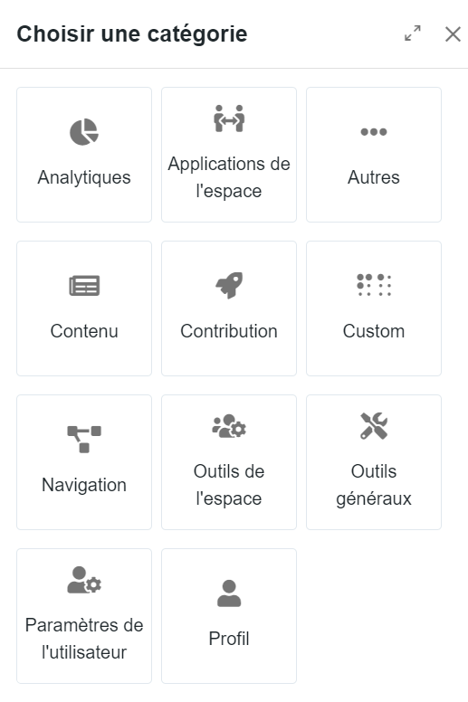Click the Autres three-dots icon
The height and width of the screenshot is (702, 468).
pos(374,132)
